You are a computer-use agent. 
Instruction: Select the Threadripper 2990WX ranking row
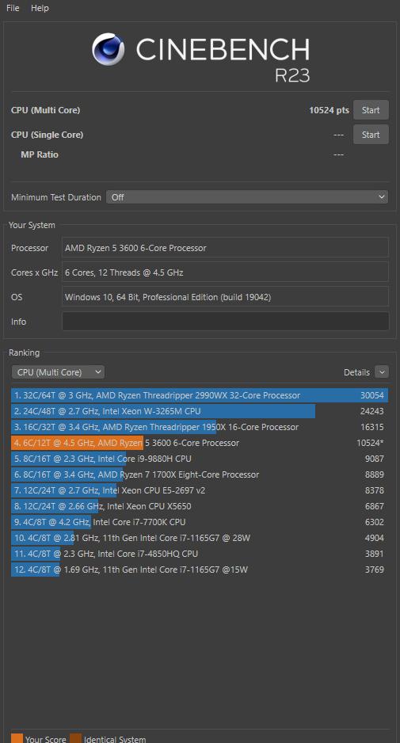(200, 395)
